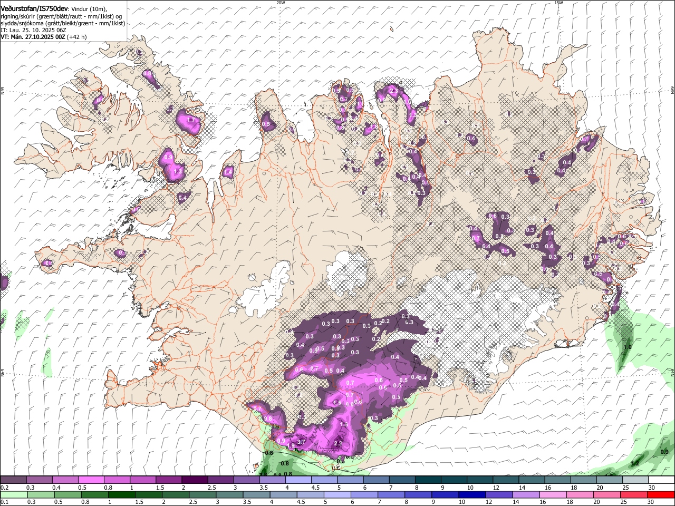Choose the deep navy blue rain swatch labeled 10

click(x=472, y=494)
